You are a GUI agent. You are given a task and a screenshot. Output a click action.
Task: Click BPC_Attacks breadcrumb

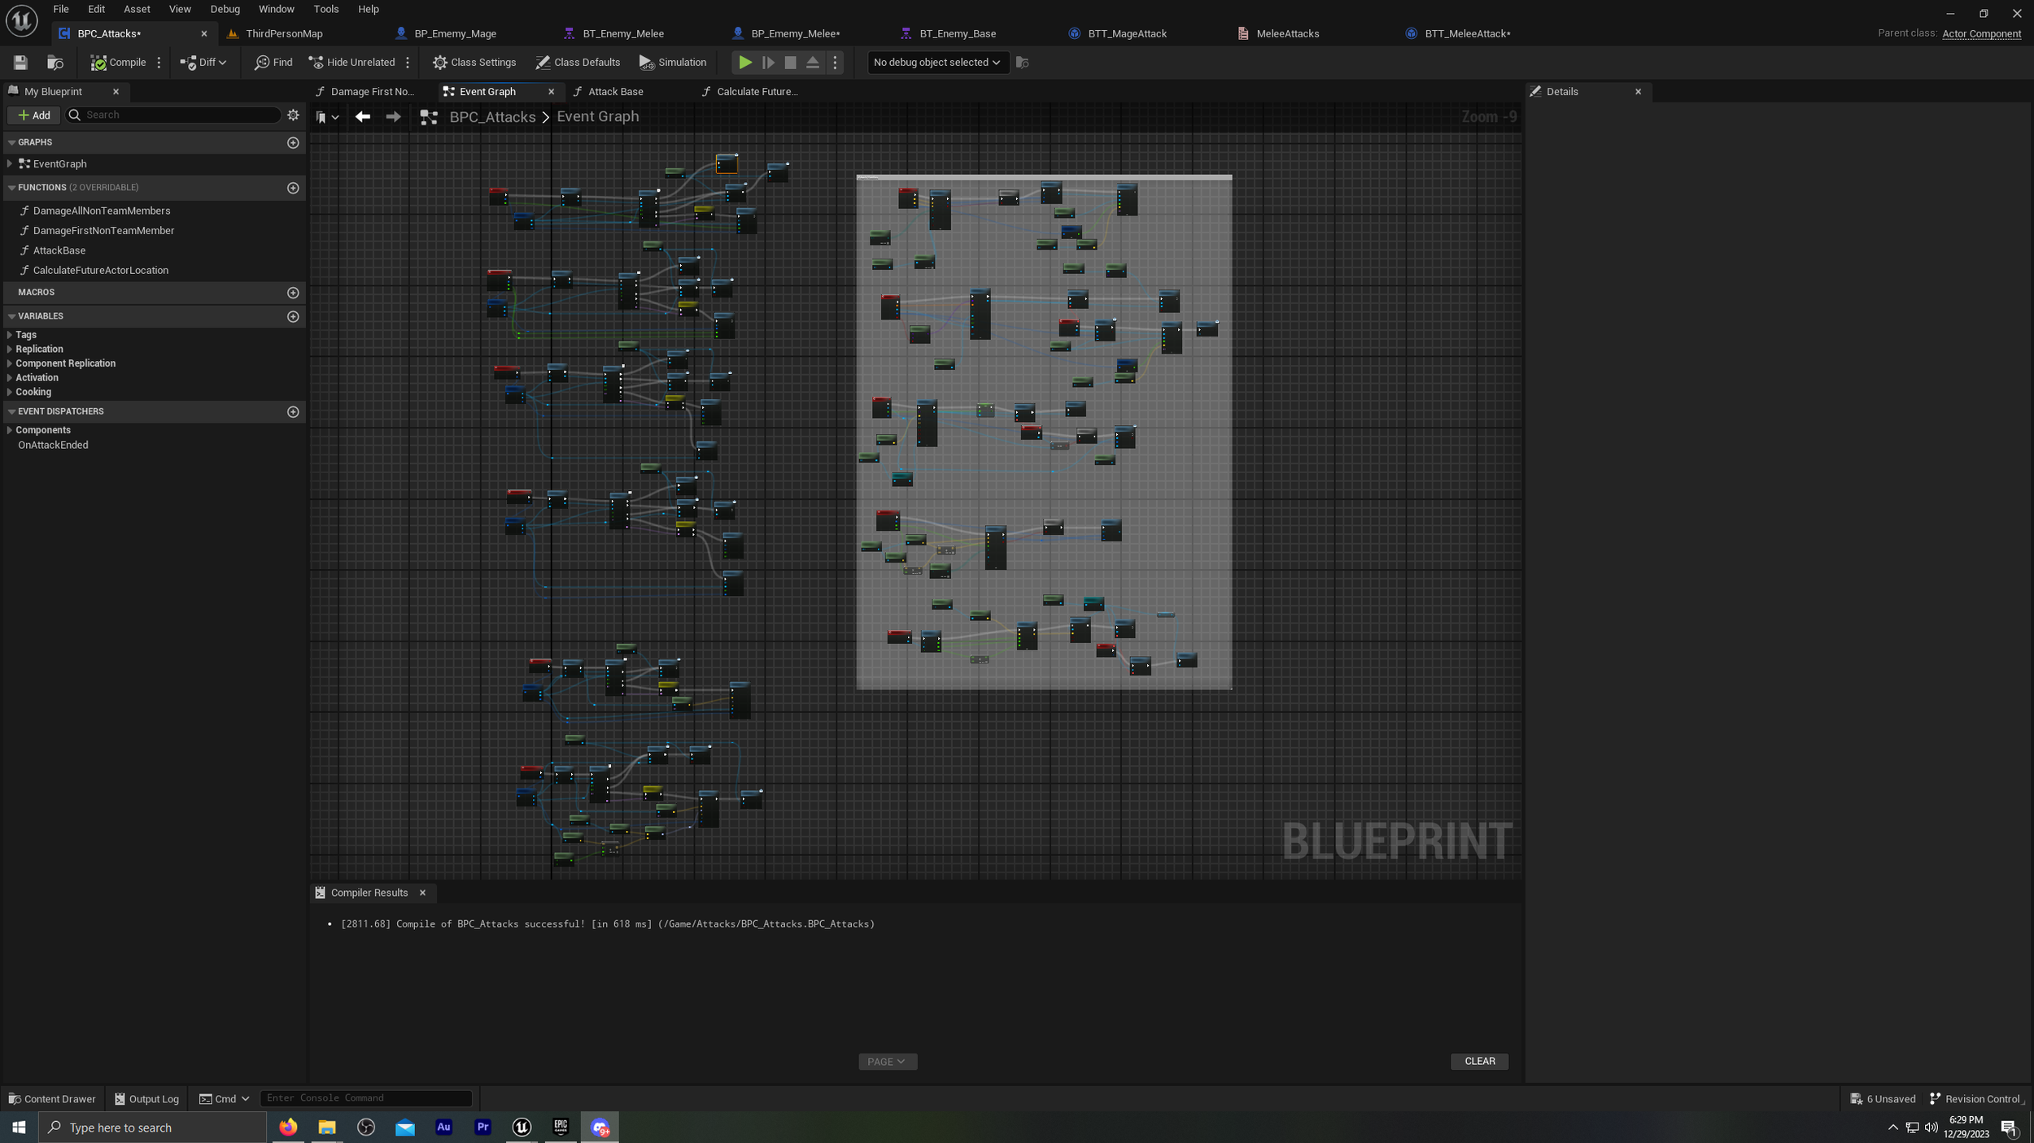[492, 117]
